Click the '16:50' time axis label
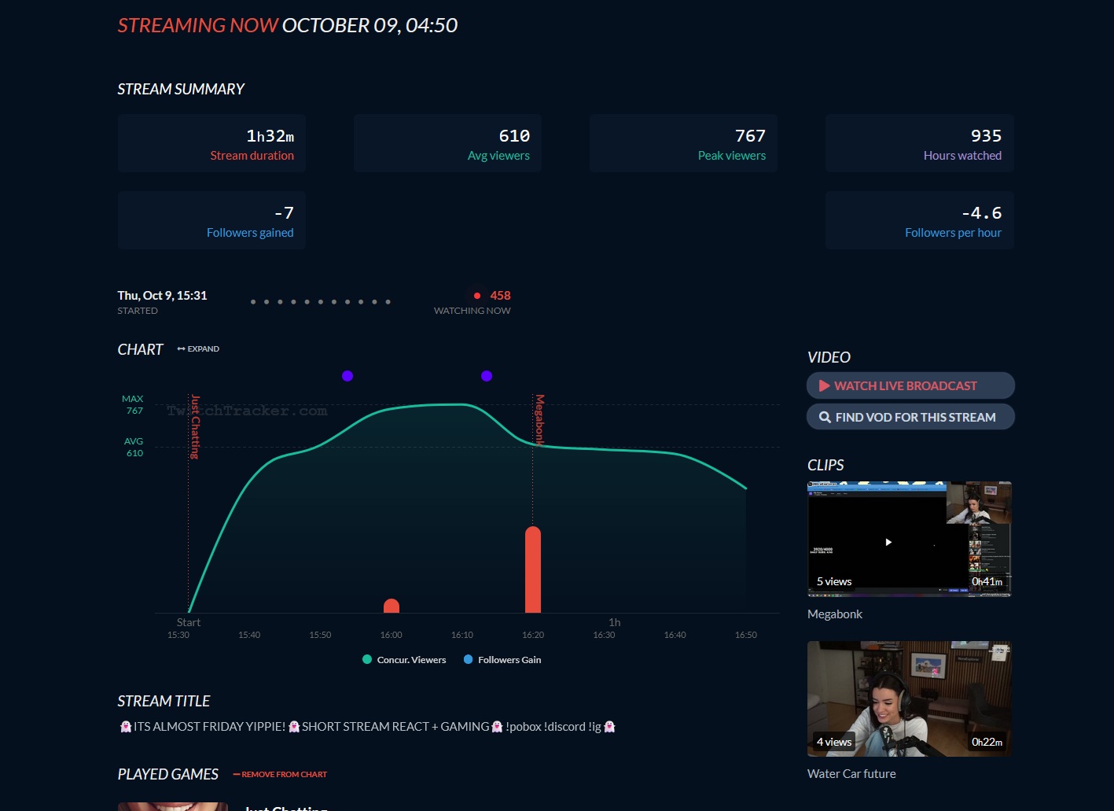 point(746,635)
